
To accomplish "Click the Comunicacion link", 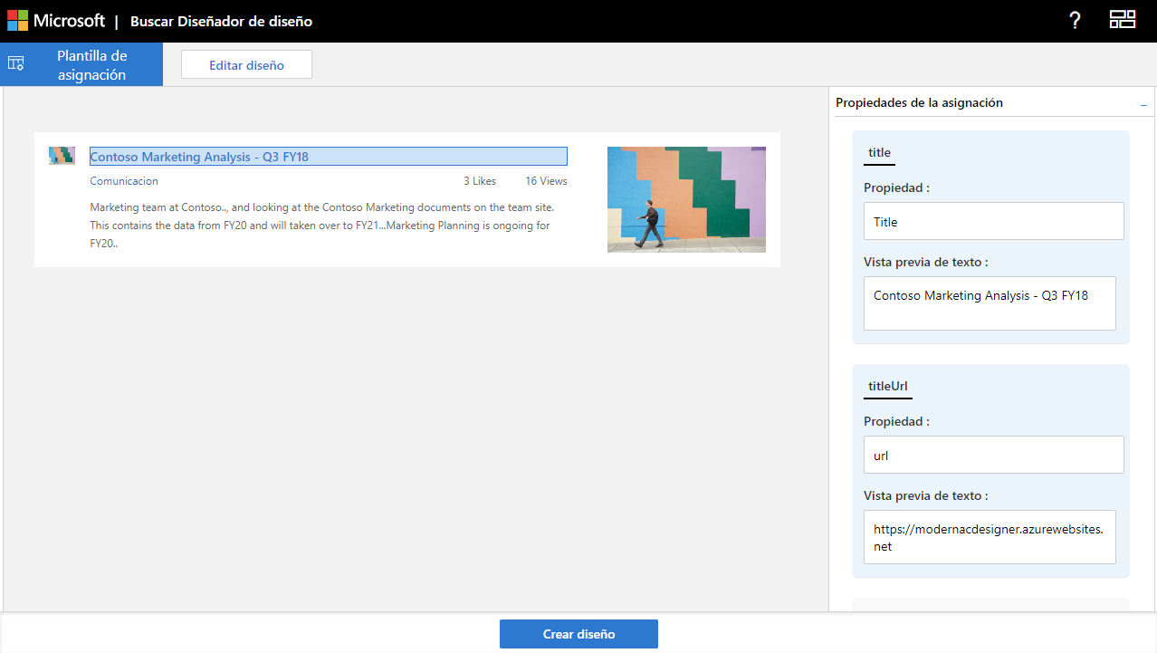I will [124, 181].
